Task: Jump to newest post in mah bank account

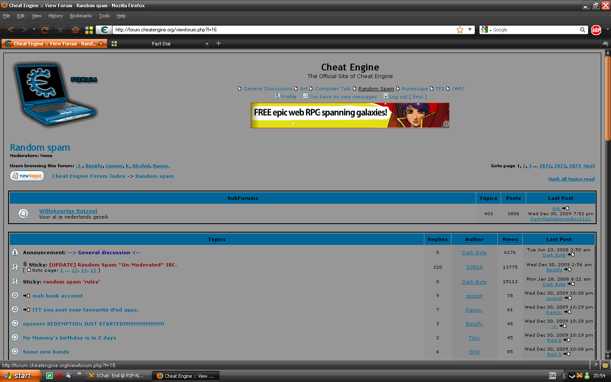Action: pyautogui.click(x=27, y=296)
